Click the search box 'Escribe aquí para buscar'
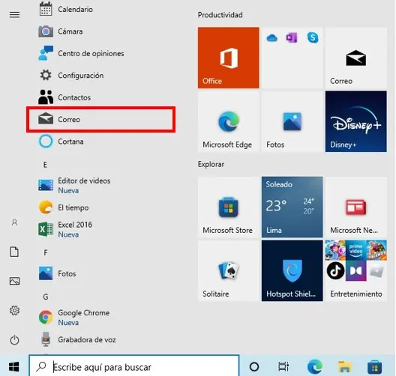The image size is (396, 376). [x=134, y=366]
